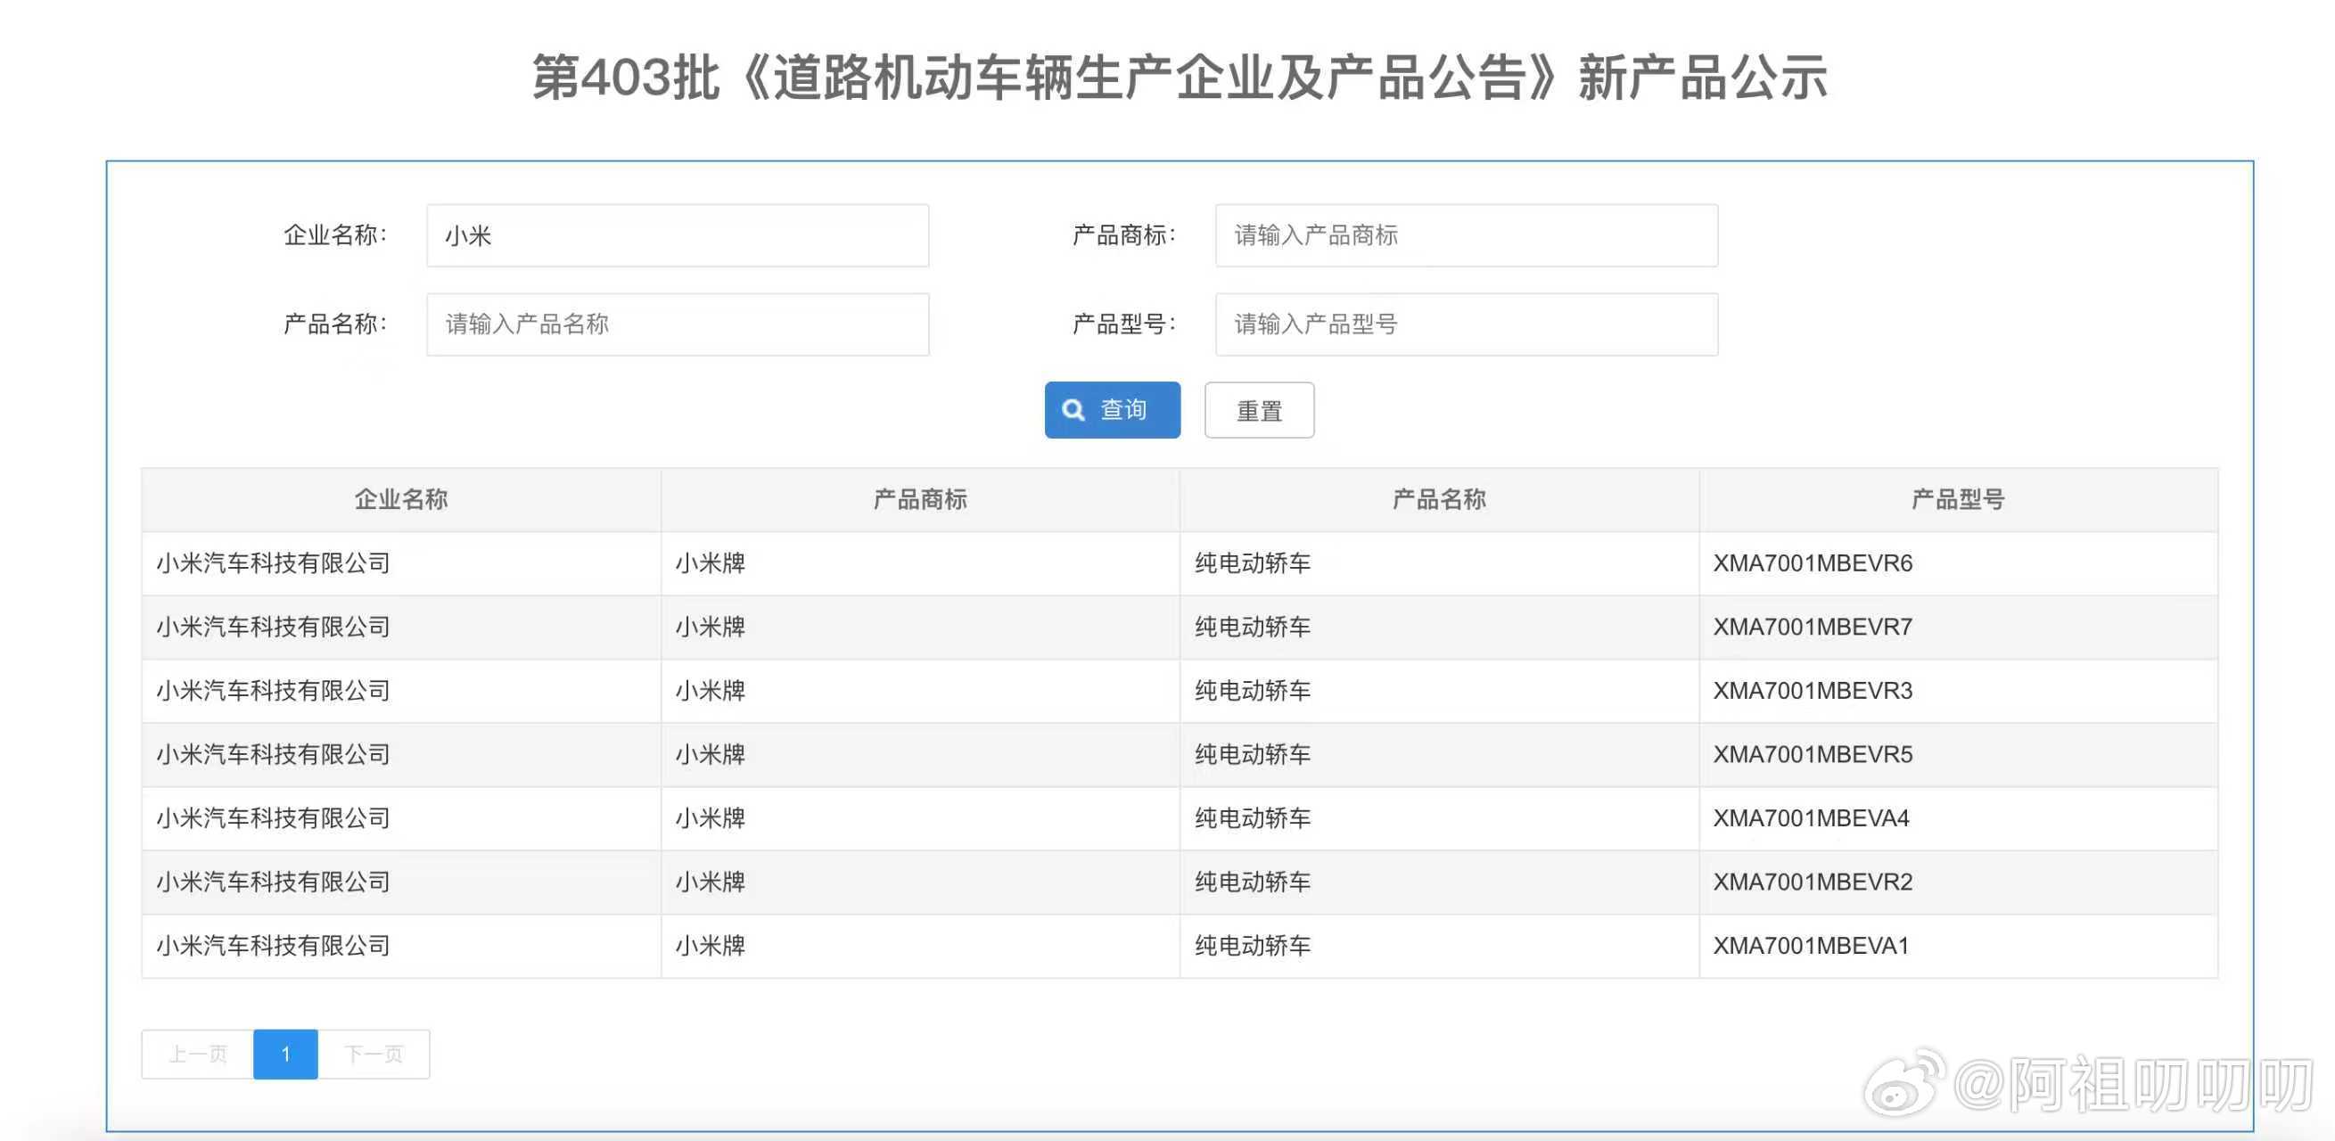Click the 产品名称 column header

(1438, 499)
